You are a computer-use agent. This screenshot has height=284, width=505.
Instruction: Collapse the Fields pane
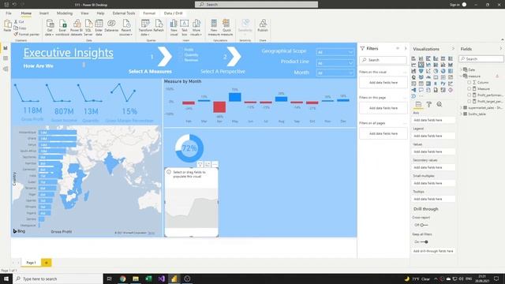click(x=501, y=49)
